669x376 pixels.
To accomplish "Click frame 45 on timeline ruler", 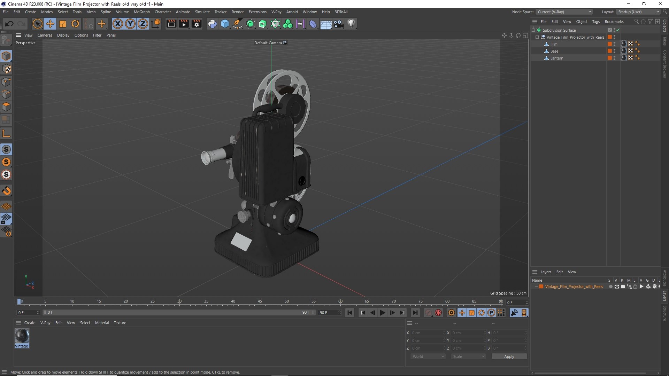I will pyautogui.click(x=260, y=301).
